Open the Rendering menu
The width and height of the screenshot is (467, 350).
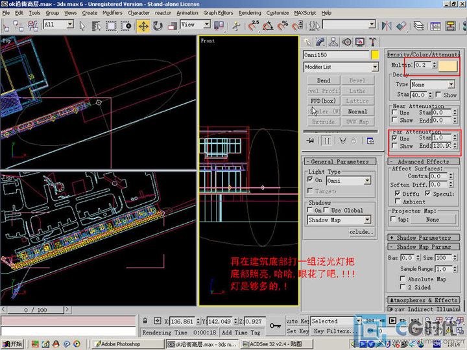tap(250, 13)
